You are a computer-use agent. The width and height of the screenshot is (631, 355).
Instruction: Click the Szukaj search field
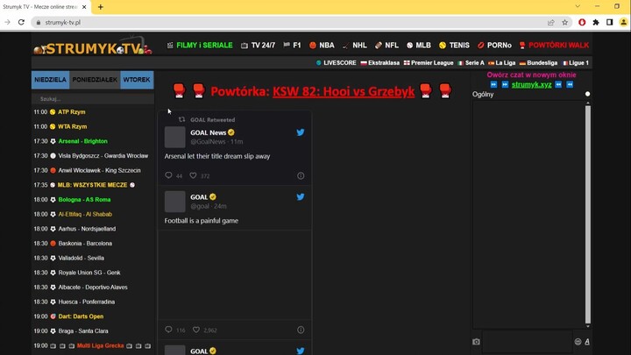[x=92, y=99]
